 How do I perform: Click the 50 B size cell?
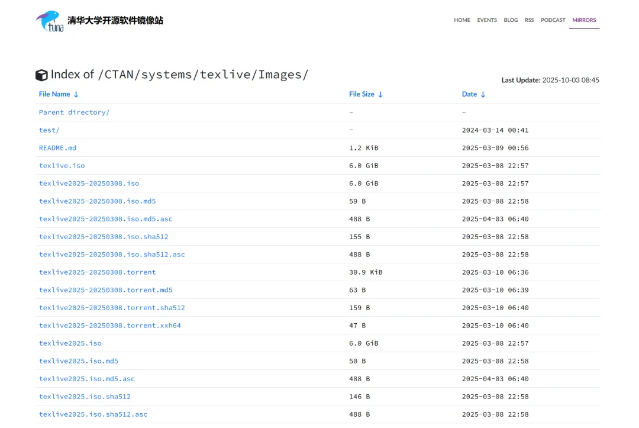(357, 361)
